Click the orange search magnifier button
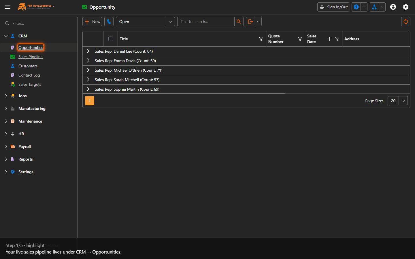The image size is (415, 259). [239, 22]
